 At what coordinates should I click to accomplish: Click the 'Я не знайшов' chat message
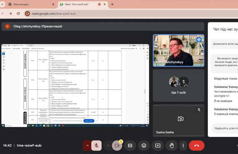coord(223,101)
